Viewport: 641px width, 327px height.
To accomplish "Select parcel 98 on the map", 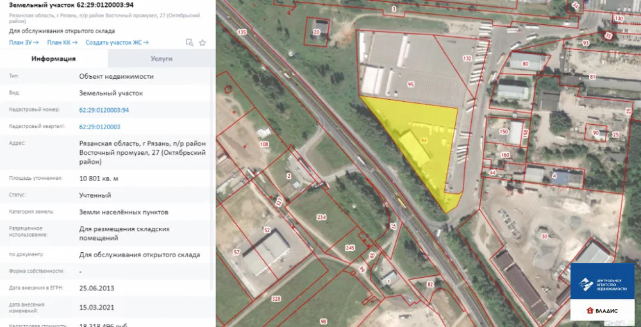I will [x=324, y=322].
